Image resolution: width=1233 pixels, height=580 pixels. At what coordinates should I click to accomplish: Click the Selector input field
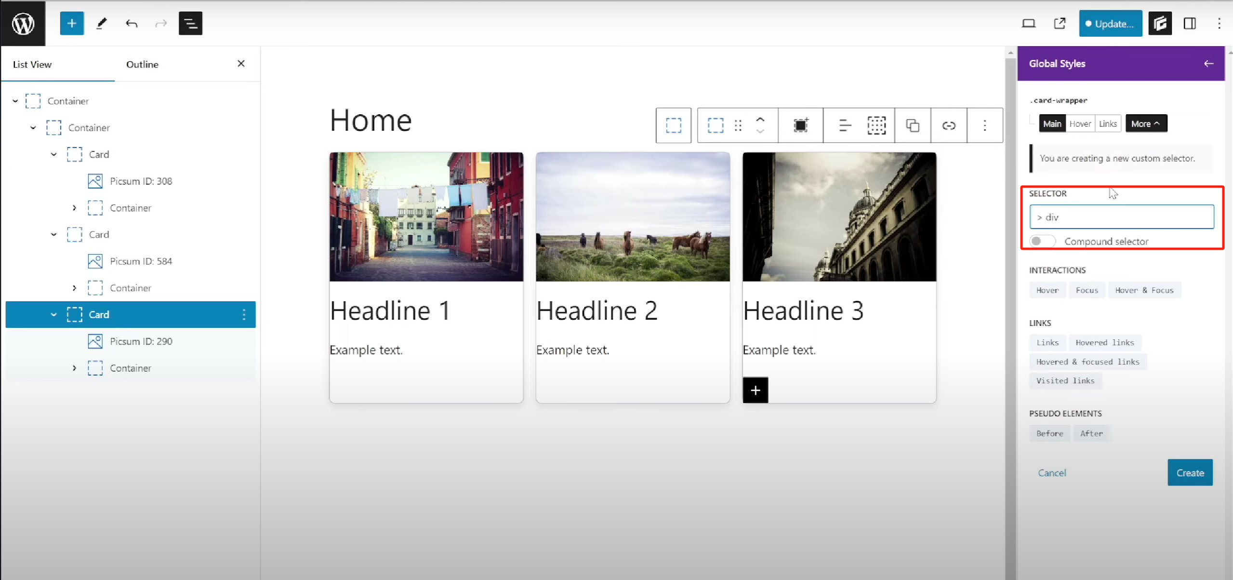tap(1121, 217)
